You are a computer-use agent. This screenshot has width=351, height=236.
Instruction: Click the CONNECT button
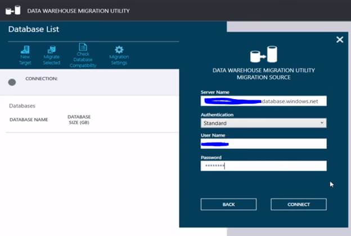pyautogui.click(x=299, y=204)
